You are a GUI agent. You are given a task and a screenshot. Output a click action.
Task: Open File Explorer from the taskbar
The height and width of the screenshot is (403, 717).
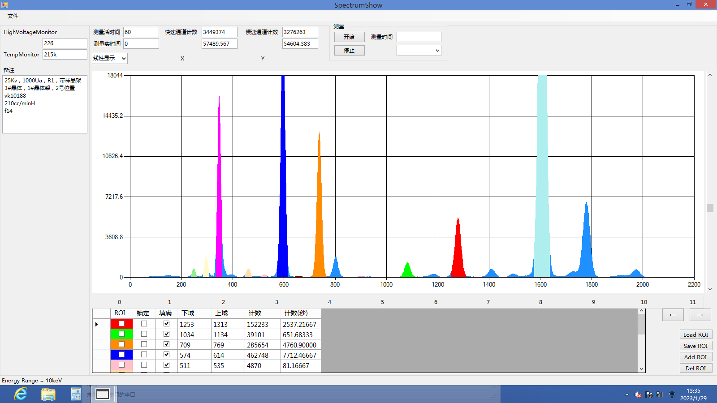[x=48, y=394]
